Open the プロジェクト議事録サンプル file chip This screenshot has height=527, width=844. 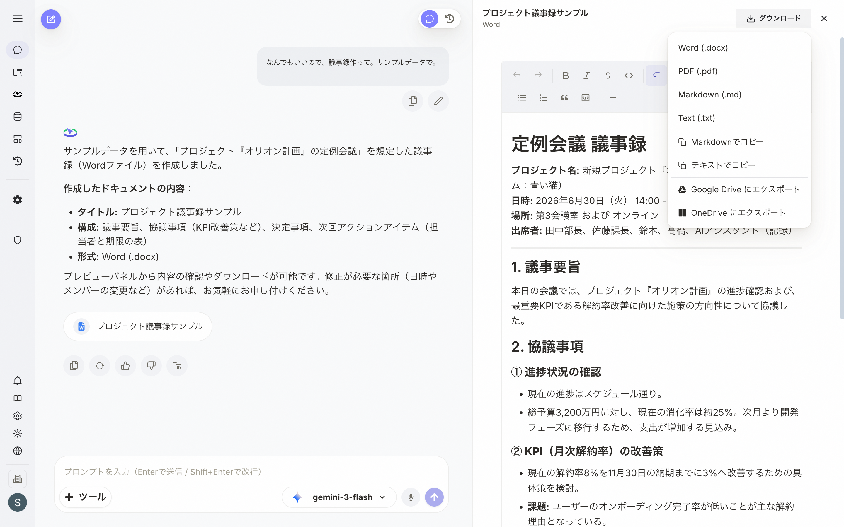pyautogui.click(x=138, y=326)
